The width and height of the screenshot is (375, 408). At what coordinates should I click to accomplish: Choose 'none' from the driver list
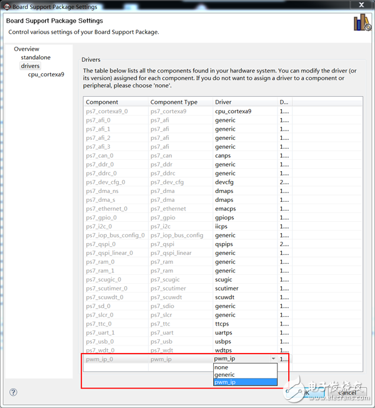(222, 367)
